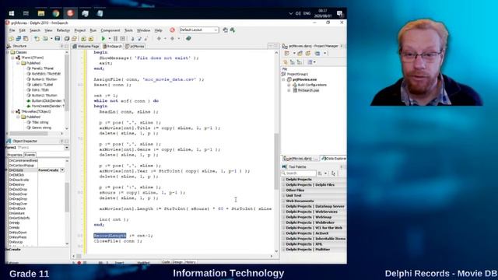Click the Windows Start button
This screenshot has height=280, width=498.
click(x=12, y=13)
